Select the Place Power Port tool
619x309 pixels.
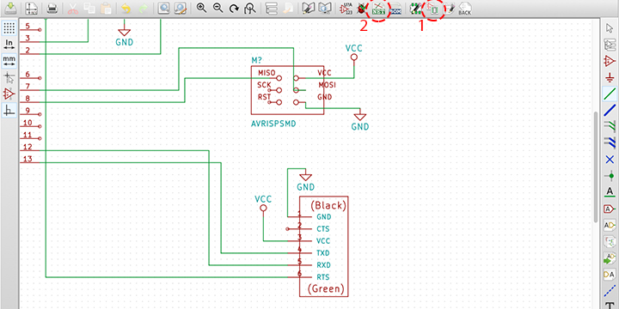point(610,77)
